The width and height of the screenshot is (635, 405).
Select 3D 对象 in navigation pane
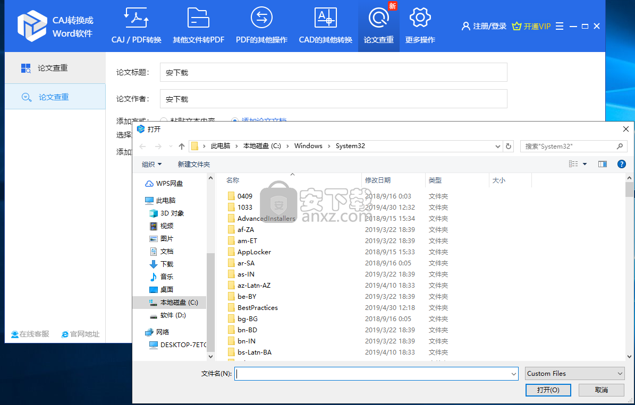click(x=166, y=213)
